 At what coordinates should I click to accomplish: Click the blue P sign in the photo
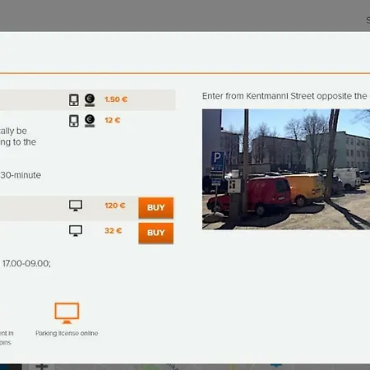coord(217,159)
